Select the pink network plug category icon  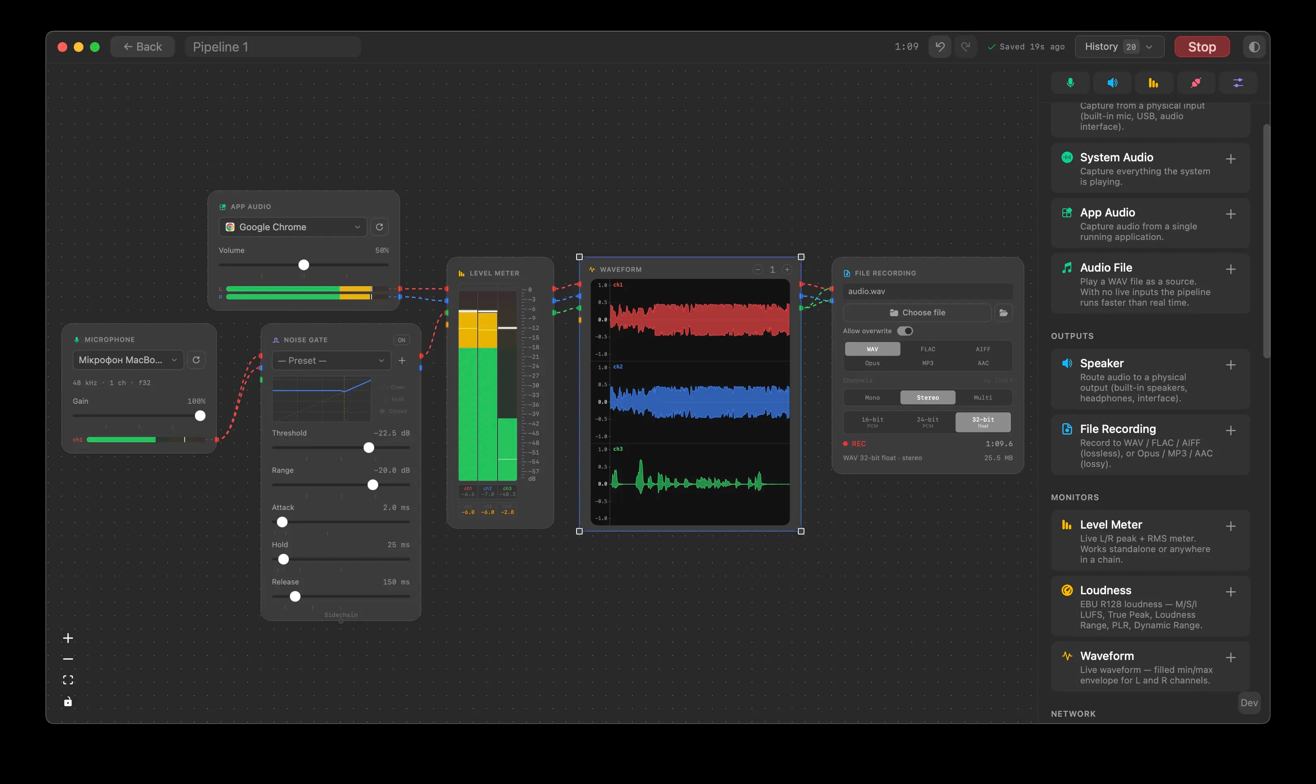coord(1196,83)
